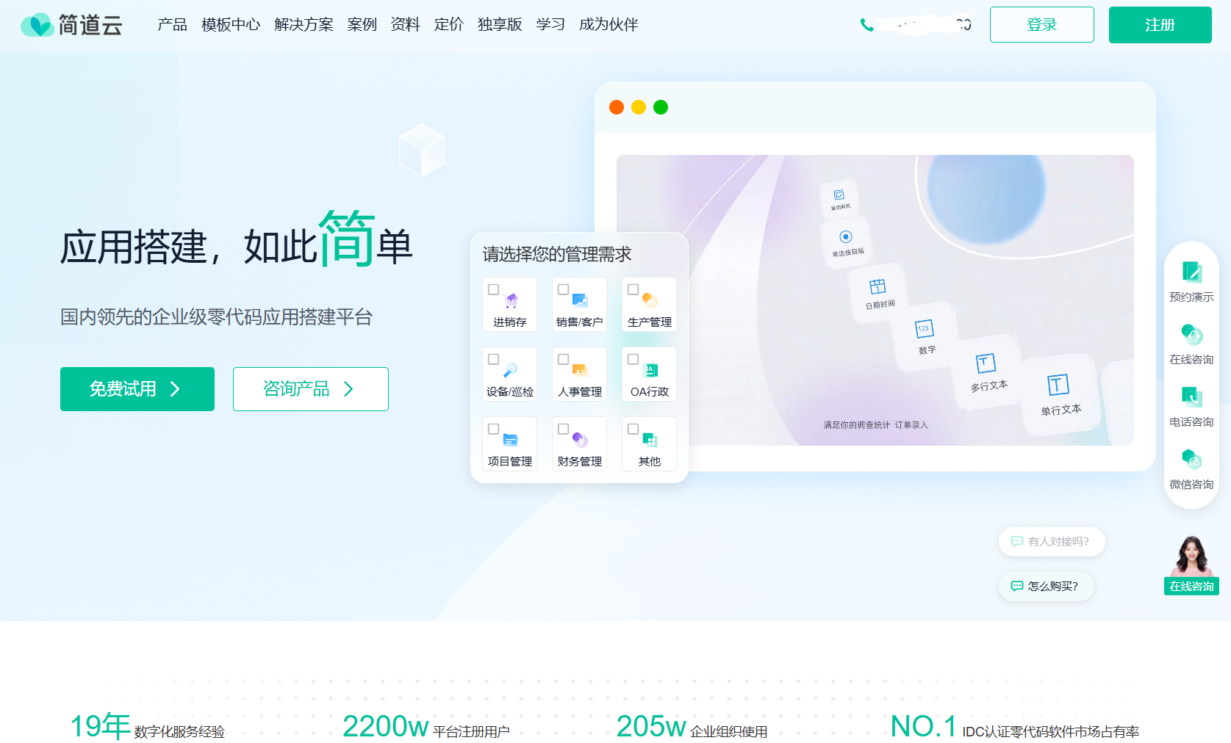Viewport: 1231px width, 743px height.
Task: Click the 在线咨询 label under avatar
Action: tap(1191, 587)
